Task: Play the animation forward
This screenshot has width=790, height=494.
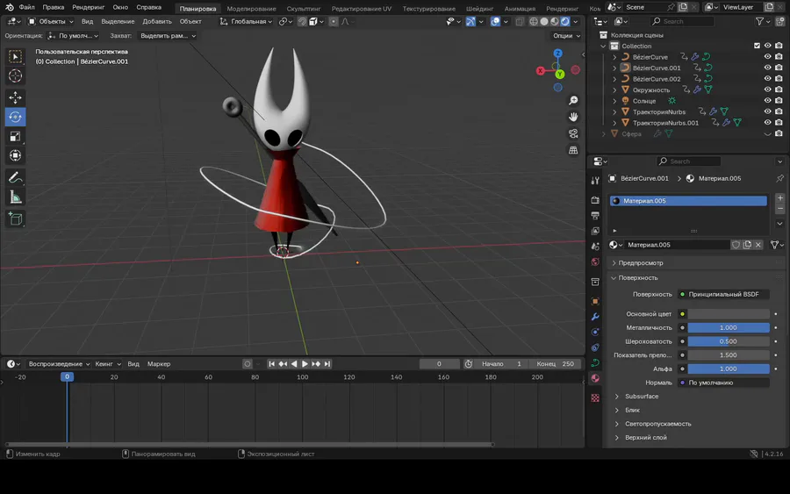Action: coord(305,364)
